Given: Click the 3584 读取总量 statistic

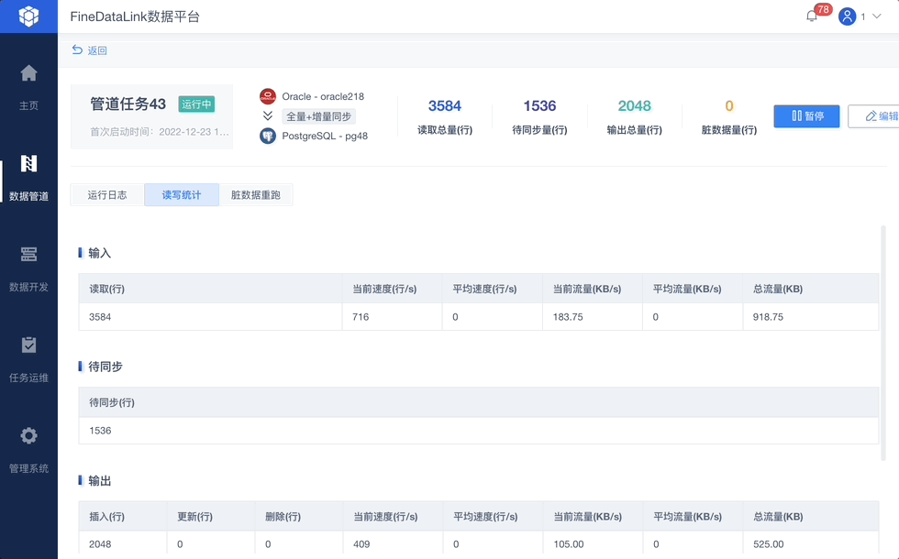Looking at the screenshot, I should (445, 117).
